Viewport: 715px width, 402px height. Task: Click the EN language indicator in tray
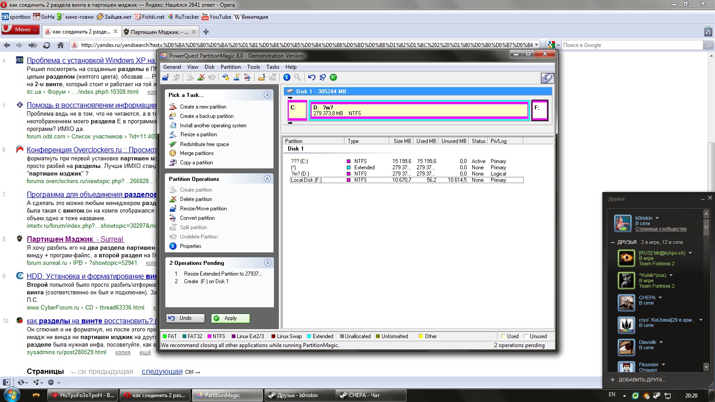click(x=612, y=395)
